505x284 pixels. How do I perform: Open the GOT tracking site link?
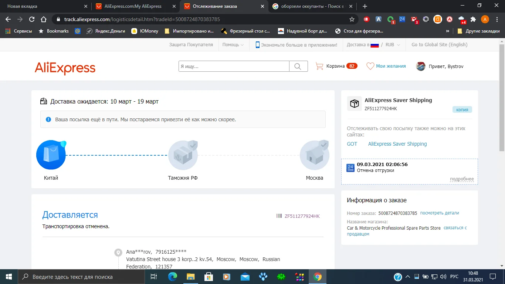click(x=352, y=144)
